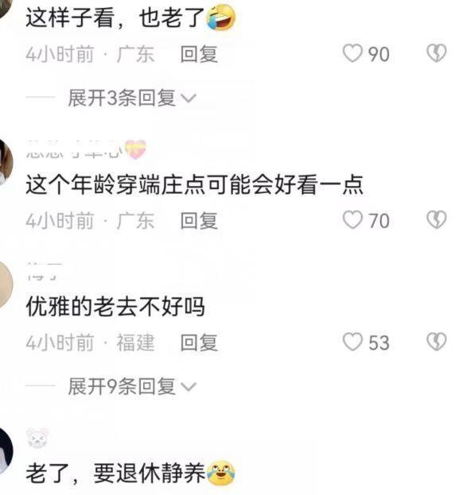Dislike the 90-likes comment via broken heart
The image size is (471, 495).
437,53
